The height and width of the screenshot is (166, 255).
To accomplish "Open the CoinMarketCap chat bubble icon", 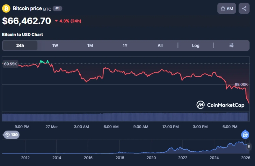I will (x=245, y=135).
